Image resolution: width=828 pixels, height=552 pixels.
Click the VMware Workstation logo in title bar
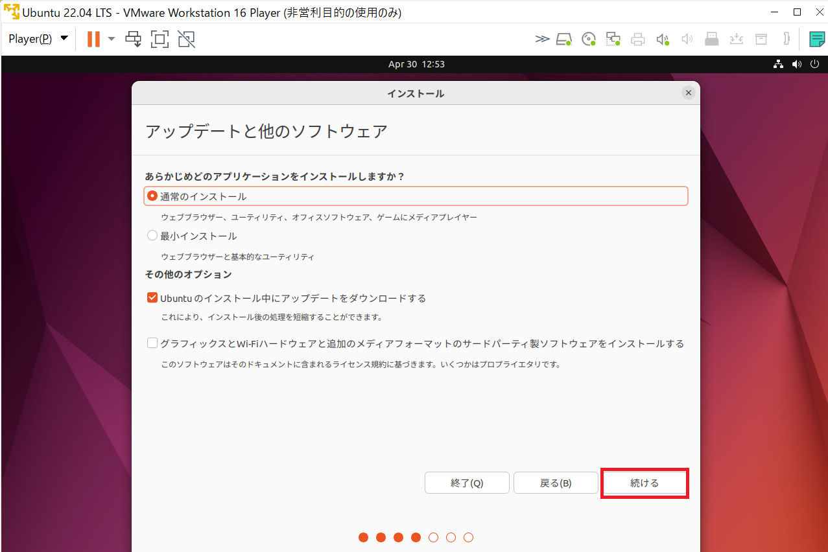pos(11,12)
